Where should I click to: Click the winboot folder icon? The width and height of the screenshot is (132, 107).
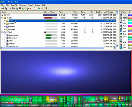click(x=7, y=29)
